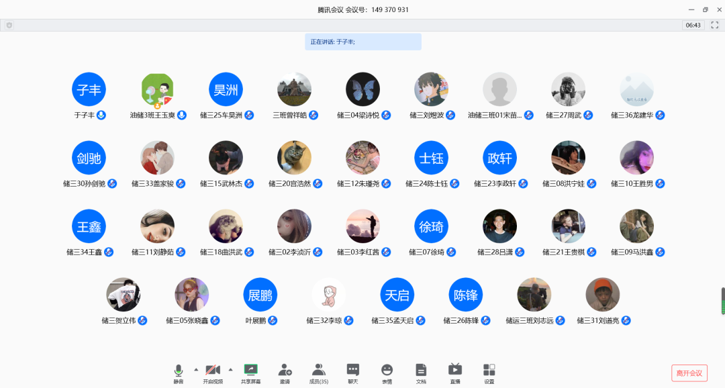Click the shield security icon at top-left
Viewport: 725px width, 388px height.
(x=9, y=25)
